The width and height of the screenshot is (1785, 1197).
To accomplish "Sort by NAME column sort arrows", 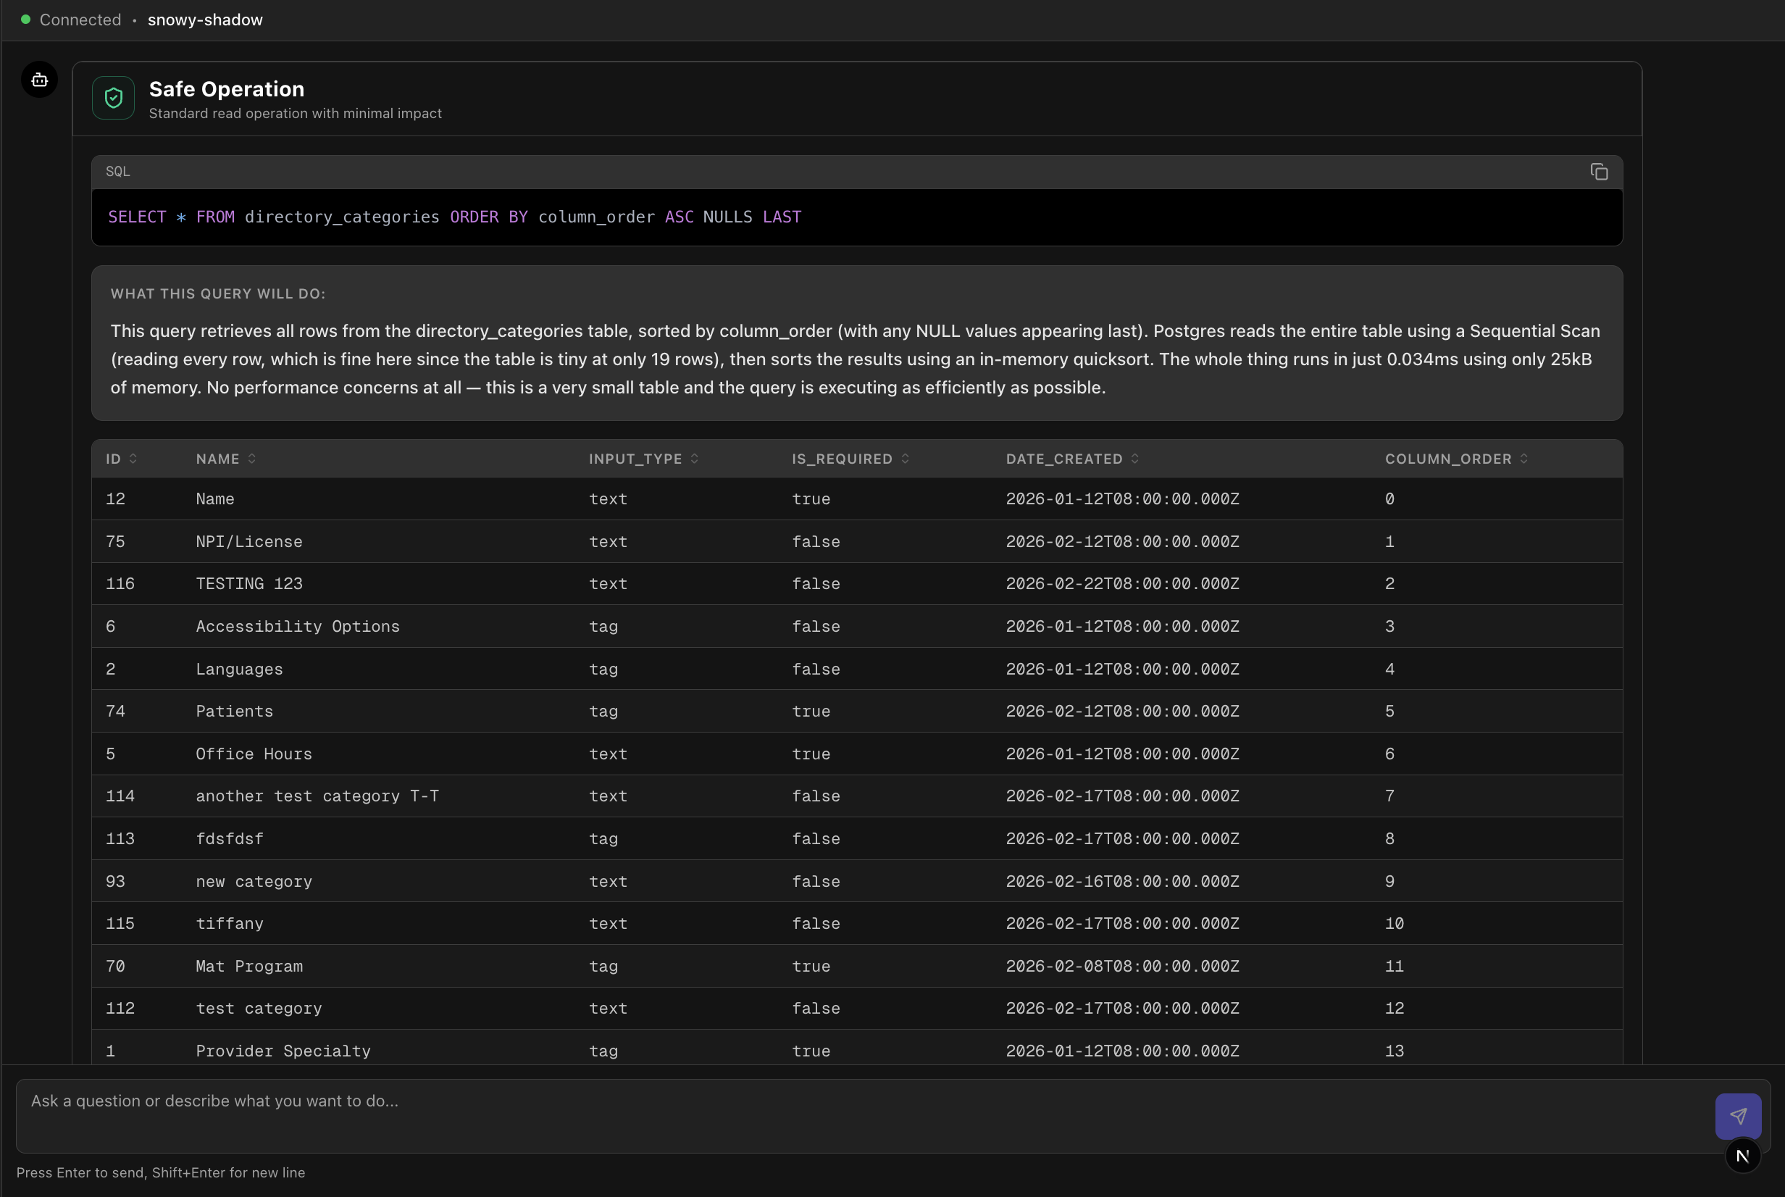I will (252, 458).
